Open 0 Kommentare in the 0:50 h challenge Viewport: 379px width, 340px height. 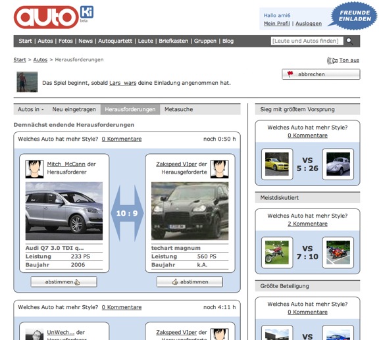pos(122,139)
